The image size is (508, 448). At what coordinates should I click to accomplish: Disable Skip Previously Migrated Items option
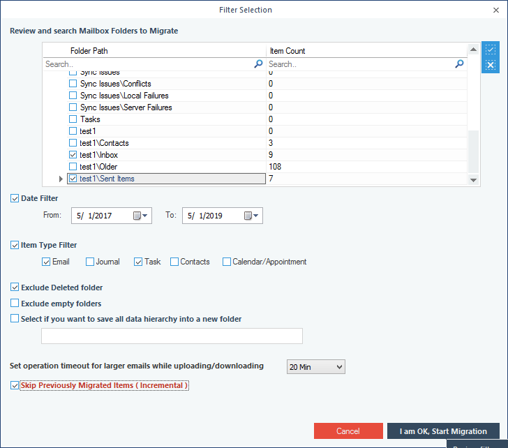click(15, 385)
